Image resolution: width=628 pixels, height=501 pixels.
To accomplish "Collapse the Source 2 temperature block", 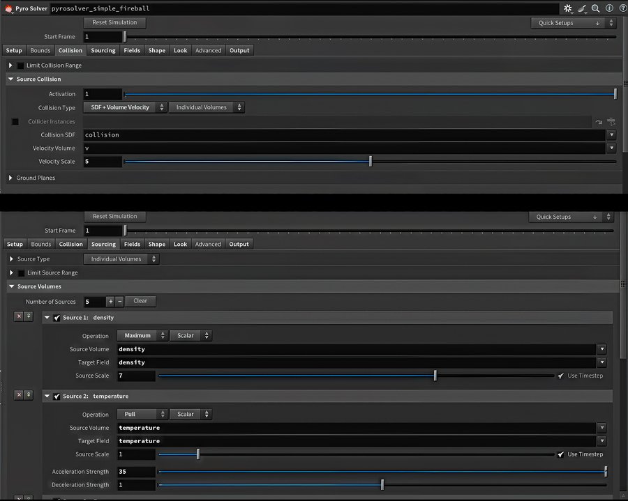I will point(47,396).
